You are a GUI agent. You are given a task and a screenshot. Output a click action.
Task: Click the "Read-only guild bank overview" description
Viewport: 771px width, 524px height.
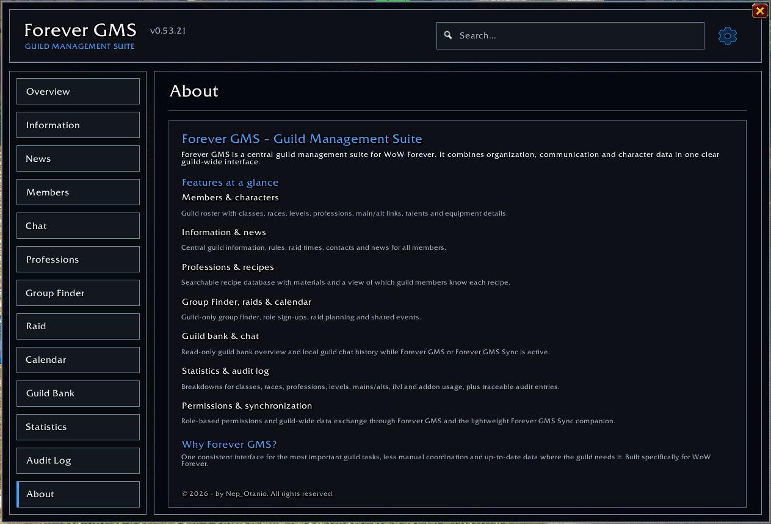[366, 352]
